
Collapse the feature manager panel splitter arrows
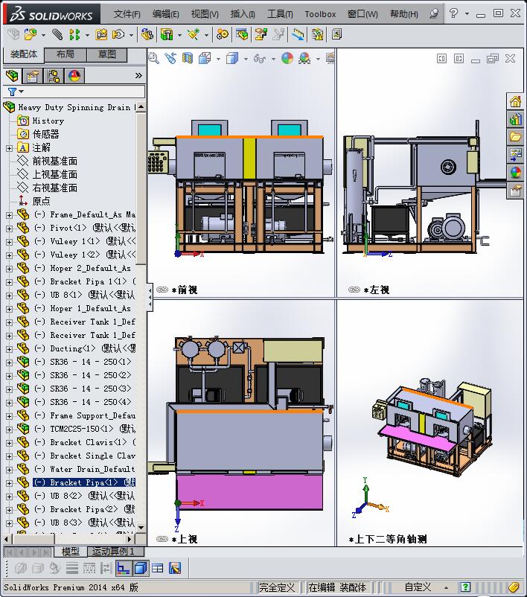(x=150, y=297)
